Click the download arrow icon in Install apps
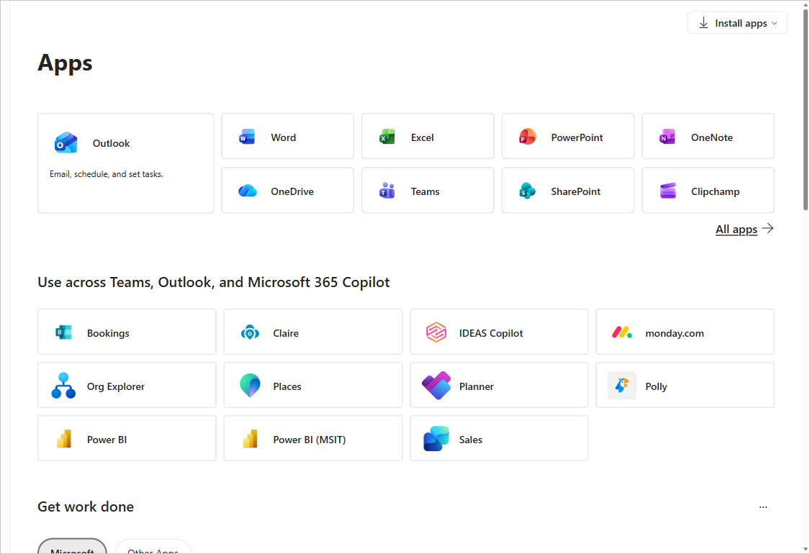810x554 pixels. (x=703, y=23)
